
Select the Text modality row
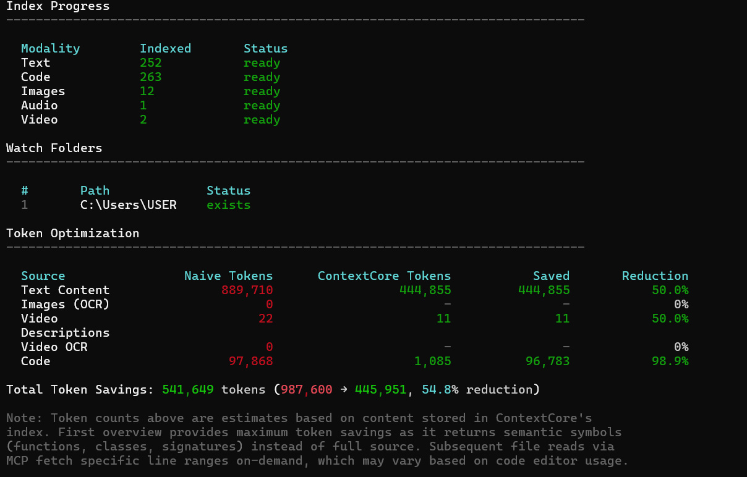point(35,62)
